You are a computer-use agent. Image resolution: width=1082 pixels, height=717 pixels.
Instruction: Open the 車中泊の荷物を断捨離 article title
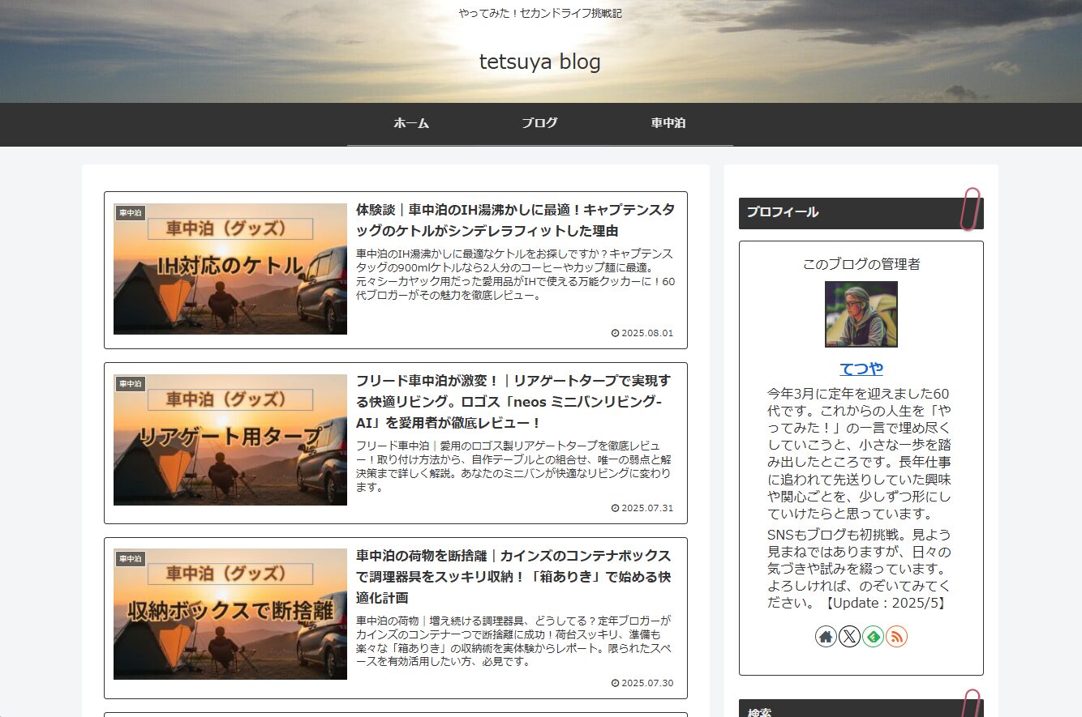pos(513,577)
